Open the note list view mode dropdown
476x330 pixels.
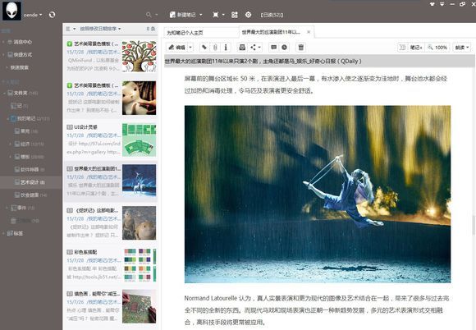click(71, 29)
